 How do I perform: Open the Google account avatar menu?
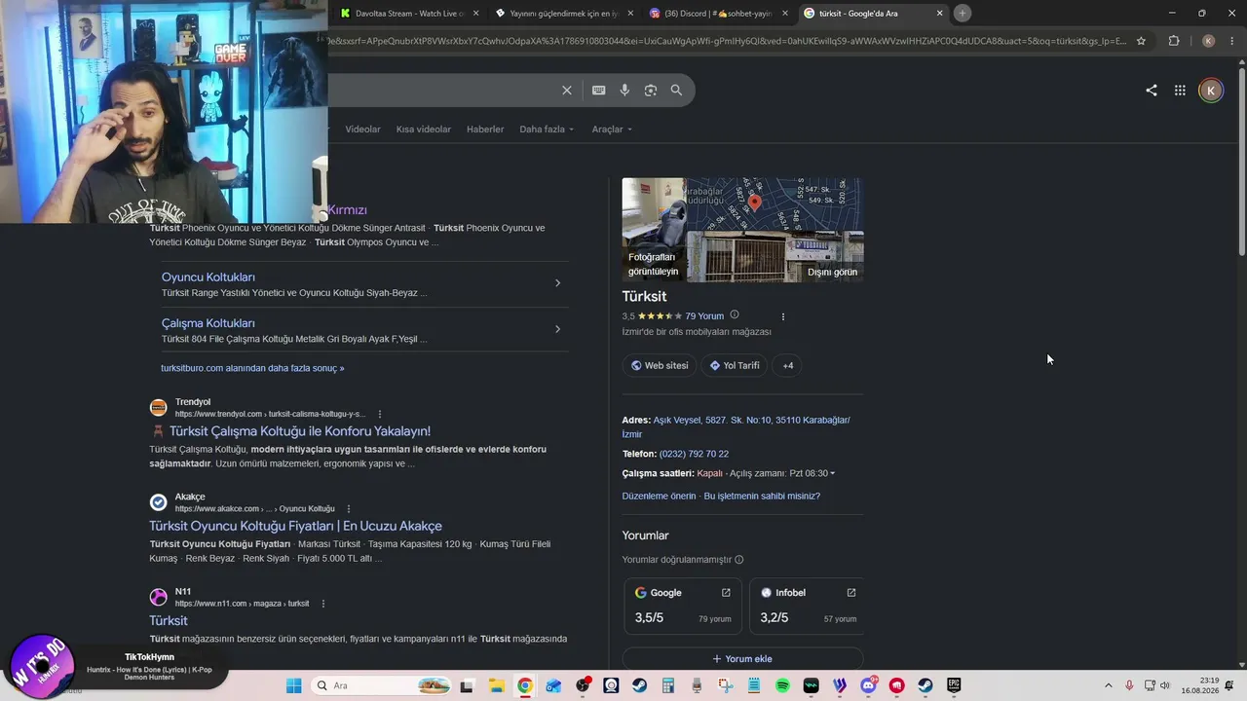pyautogui.click(x=1211, y=91)
